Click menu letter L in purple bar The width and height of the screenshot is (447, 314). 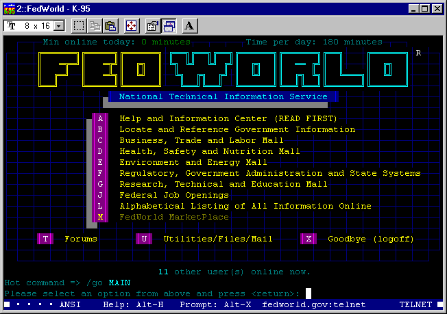(100, 206)
